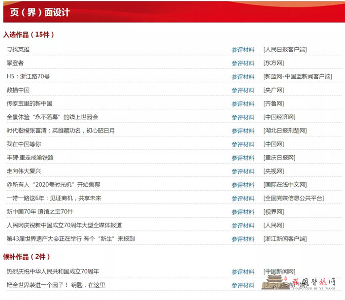This screenshot has height=300, width=345.
Task: Click the title 数描中国
Action: [18, 90]
